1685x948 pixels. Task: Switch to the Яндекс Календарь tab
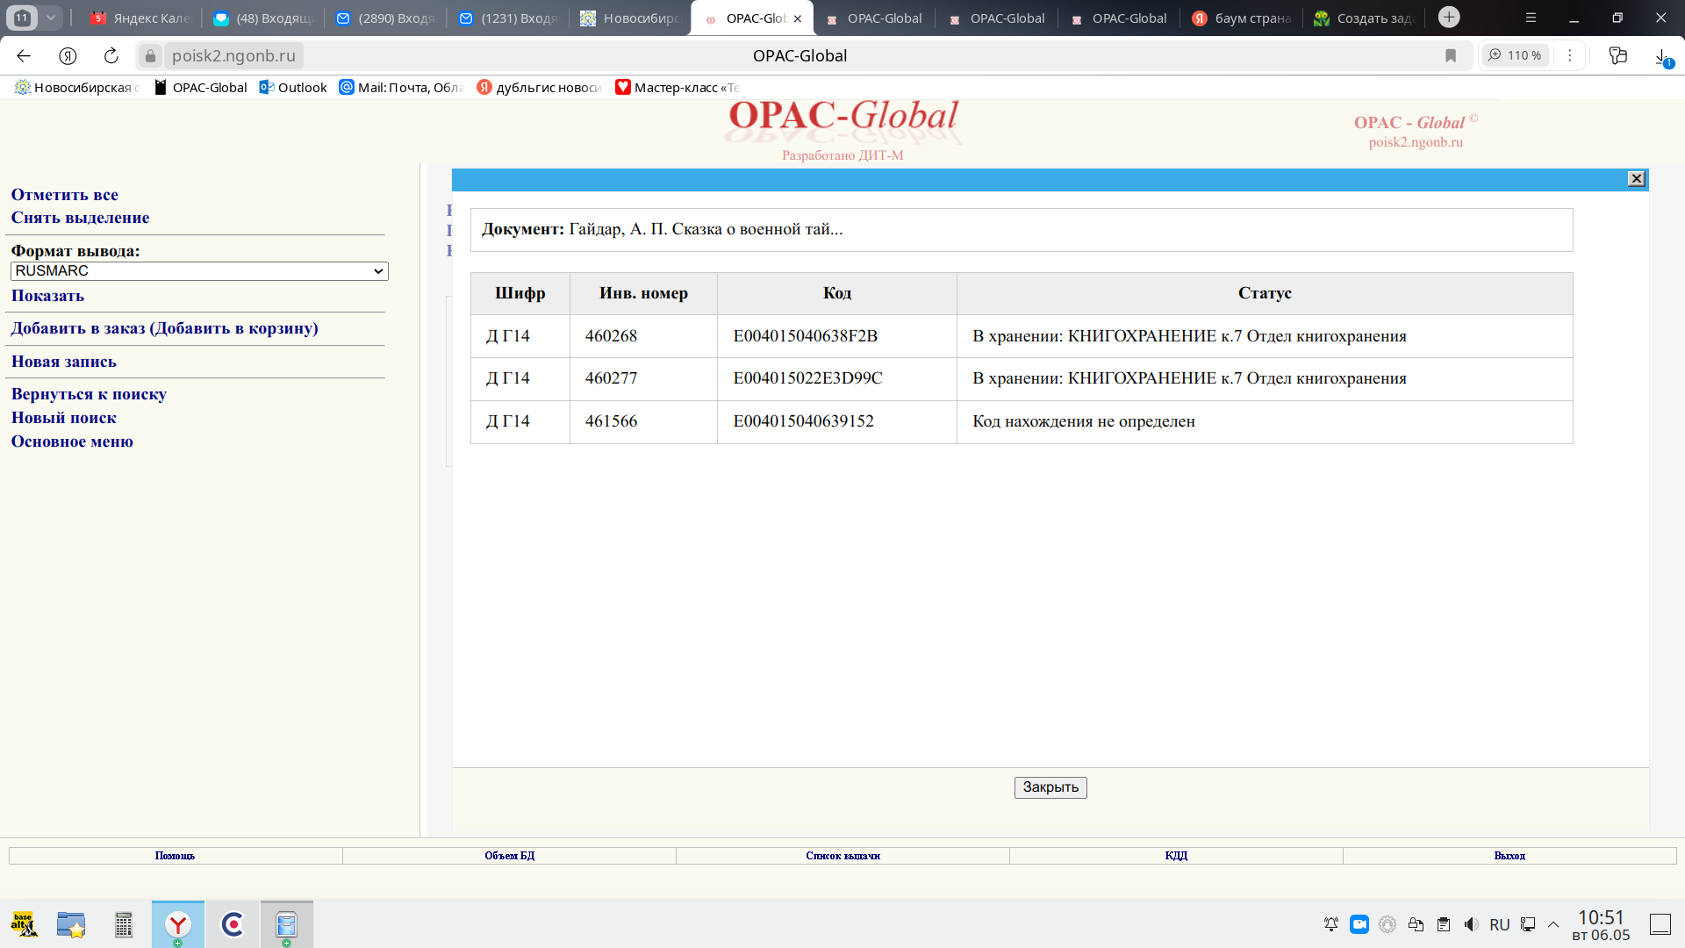(140, 18)
